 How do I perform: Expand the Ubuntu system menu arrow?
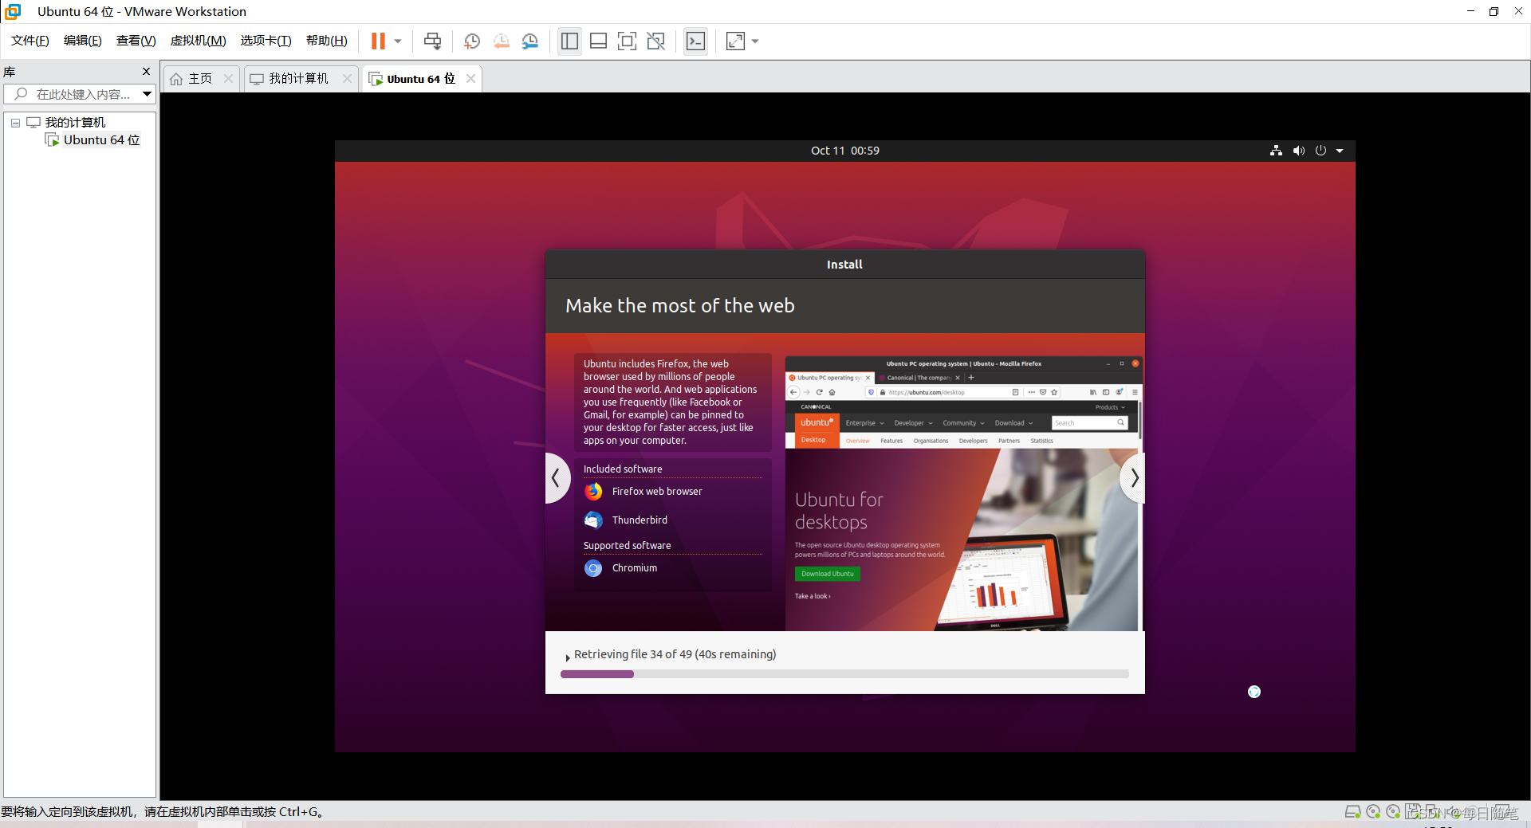[1340, 151]
